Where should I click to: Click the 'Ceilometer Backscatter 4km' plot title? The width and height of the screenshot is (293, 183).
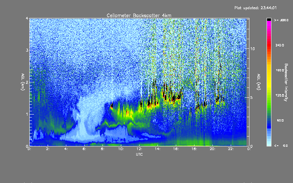tap(139, 15)
